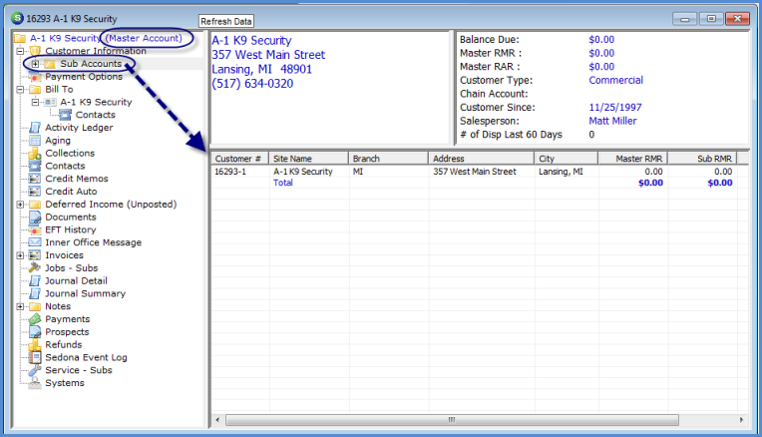Click the Customer Information shield icon
The image size is (762, 437).
(35, 51)
